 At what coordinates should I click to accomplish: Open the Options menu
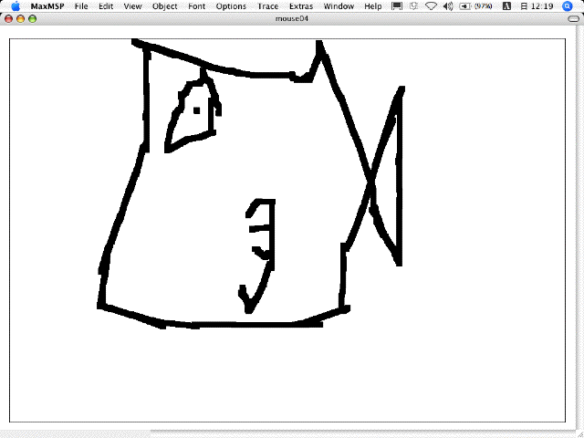[x=231, y=6]
